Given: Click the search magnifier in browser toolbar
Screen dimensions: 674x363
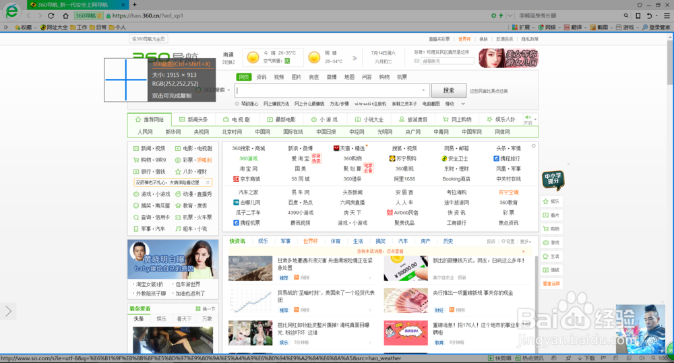Looking at the screenshot, I should [626, 15].
